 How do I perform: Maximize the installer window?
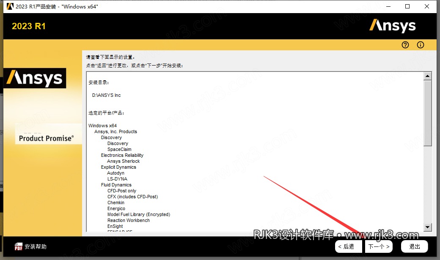(x=407, y=6)
